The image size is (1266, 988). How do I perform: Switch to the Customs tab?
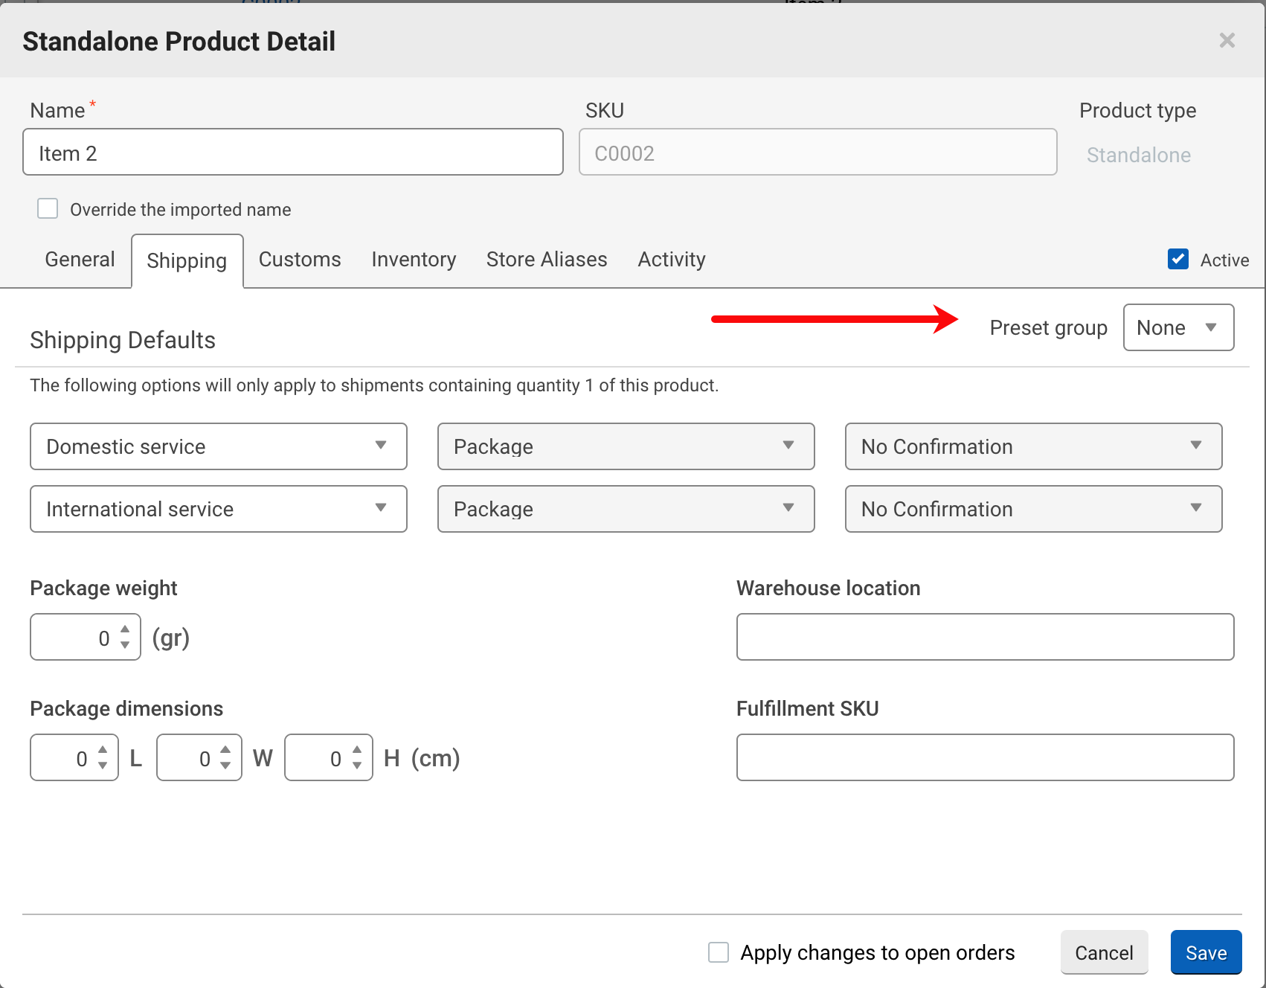pos(300,260)
